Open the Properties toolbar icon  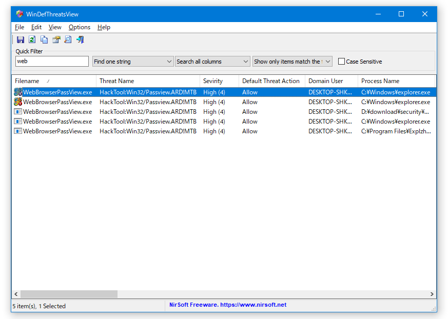coord(56,39)
